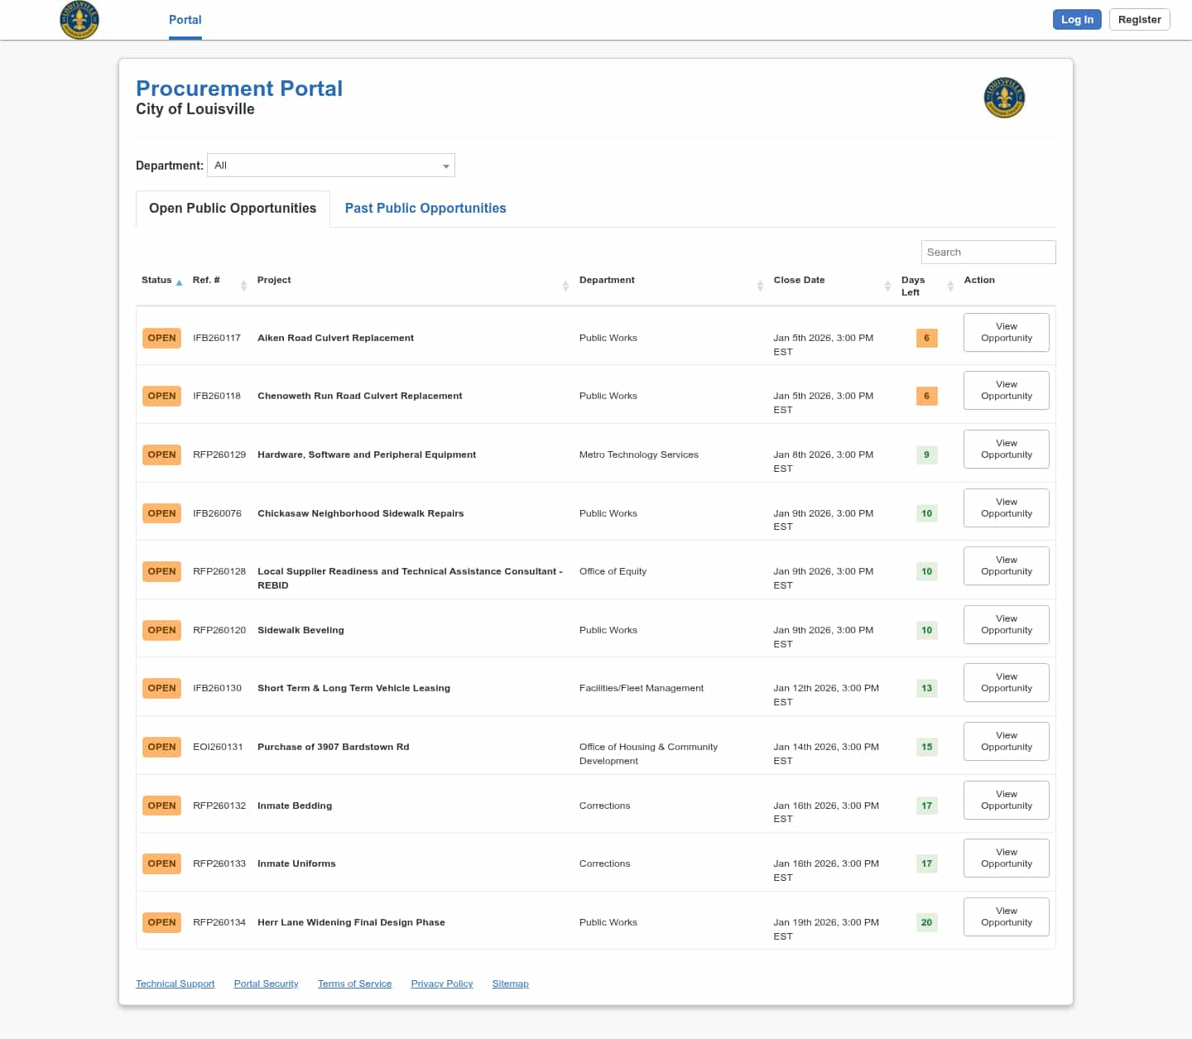Sort by Project column arrows
The height and width of the screenshot is (1039, 1192).
(x=565, y=286)
